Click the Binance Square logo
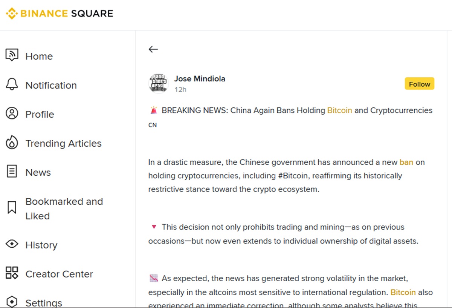The height and width of the screenshot is (308, 452). tap(60, 14)
